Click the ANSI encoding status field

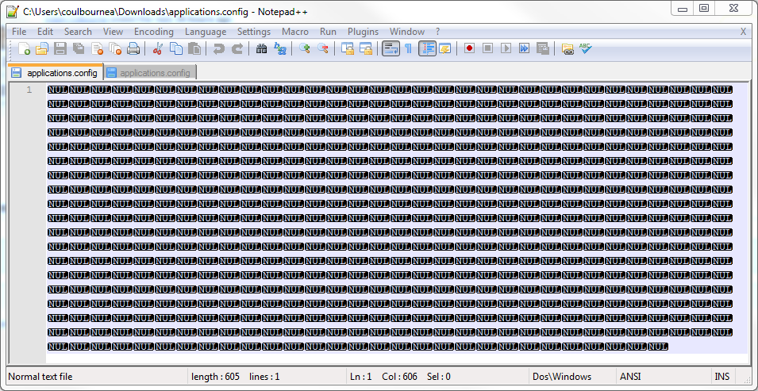[x=630, y=377]
